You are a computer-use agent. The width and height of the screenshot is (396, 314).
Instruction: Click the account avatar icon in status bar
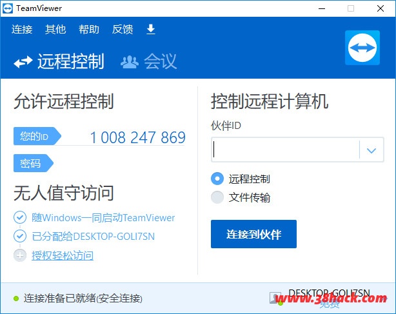275,298
